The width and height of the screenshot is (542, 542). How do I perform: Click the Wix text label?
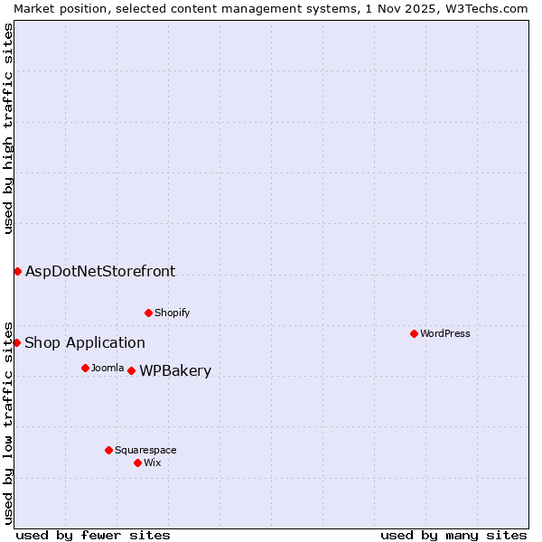152,463
